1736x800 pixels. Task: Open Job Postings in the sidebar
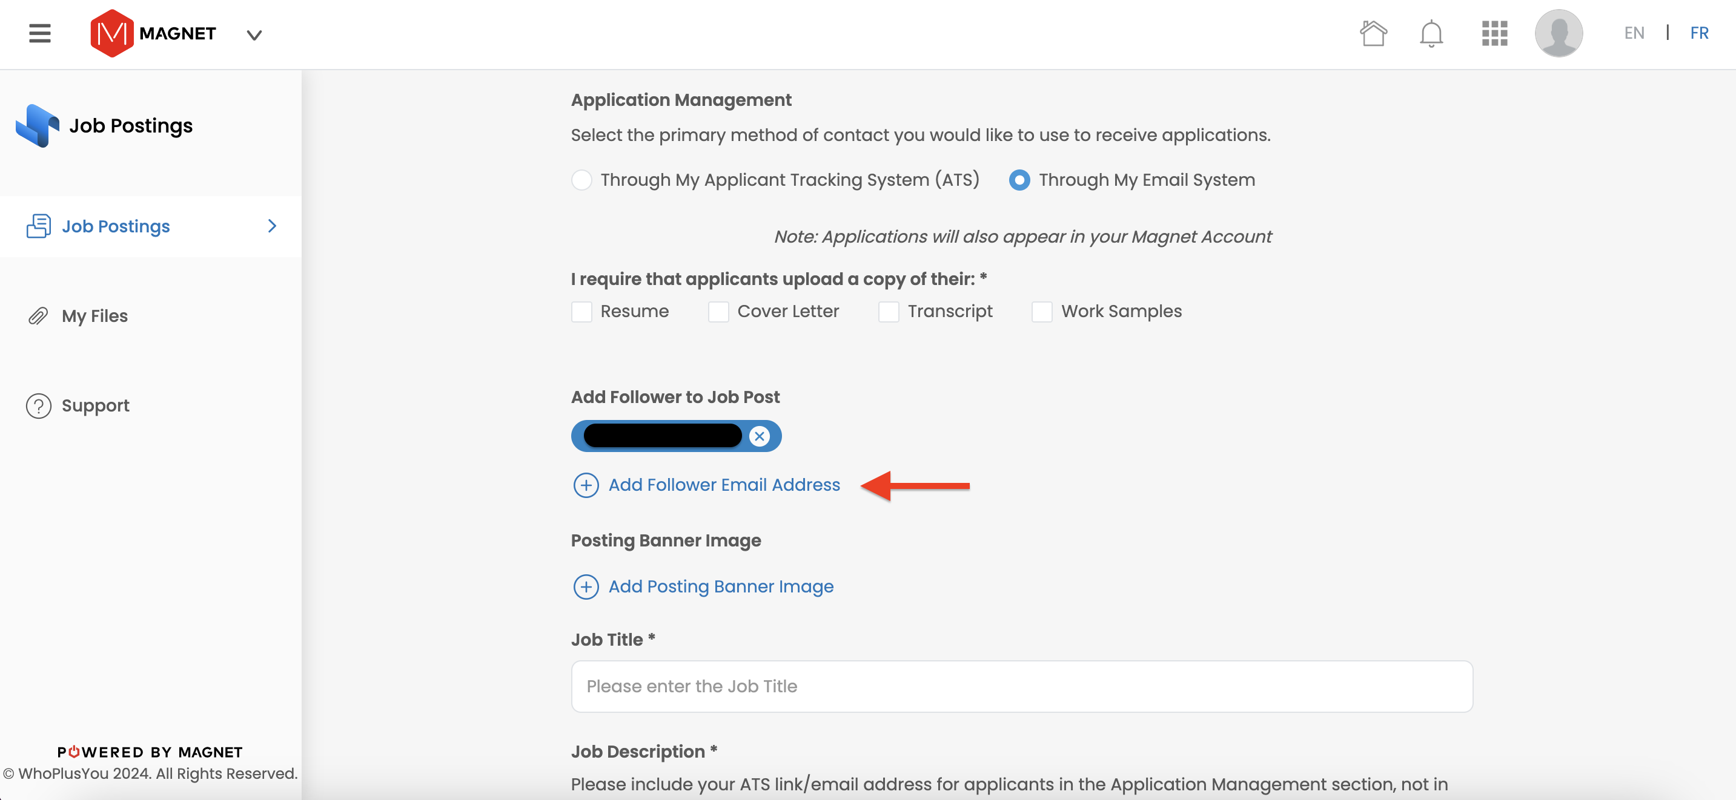(151, 226)
